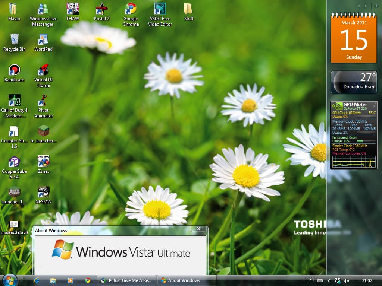Click sidebar previous gadgets arrow

tap(358, 6)
